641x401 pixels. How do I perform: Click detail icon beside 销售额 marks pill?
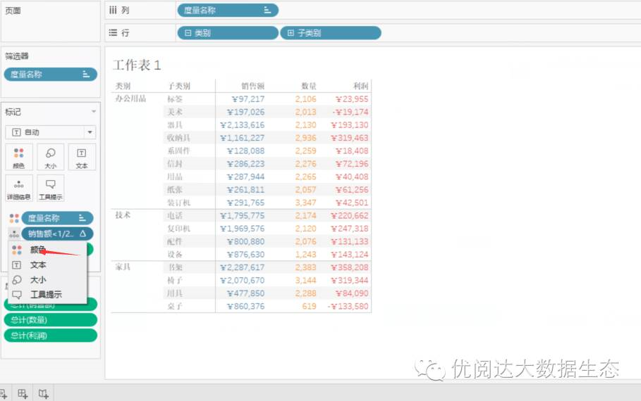pos(14,234)
